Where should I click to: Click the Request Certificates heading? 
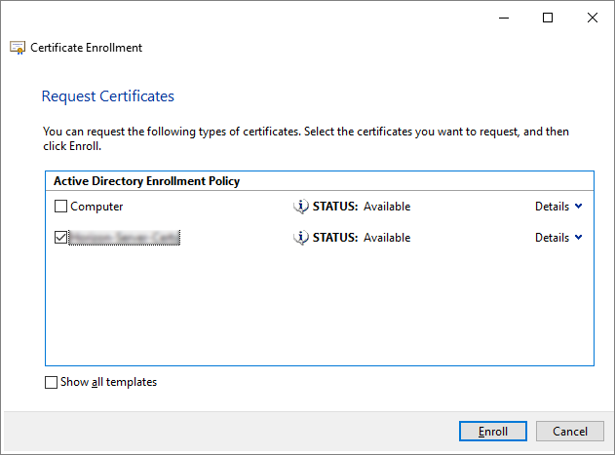[x=107, y=96]
